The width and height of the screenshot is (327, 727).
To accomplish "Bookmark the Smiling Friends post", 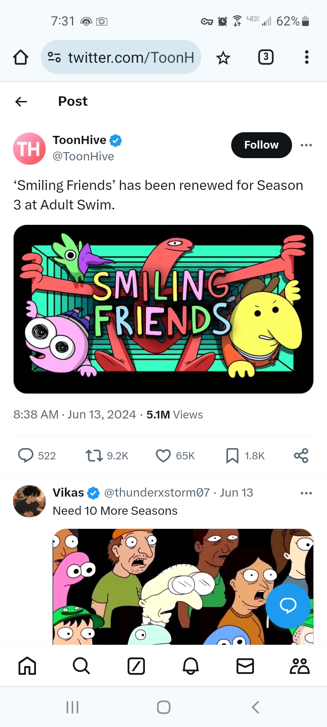I will [x=232, y=455].
